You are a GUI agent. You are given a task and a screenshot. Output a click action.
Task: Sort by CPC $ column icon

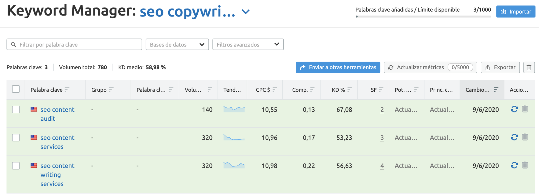pyautogui.click(x=274, y=89)
